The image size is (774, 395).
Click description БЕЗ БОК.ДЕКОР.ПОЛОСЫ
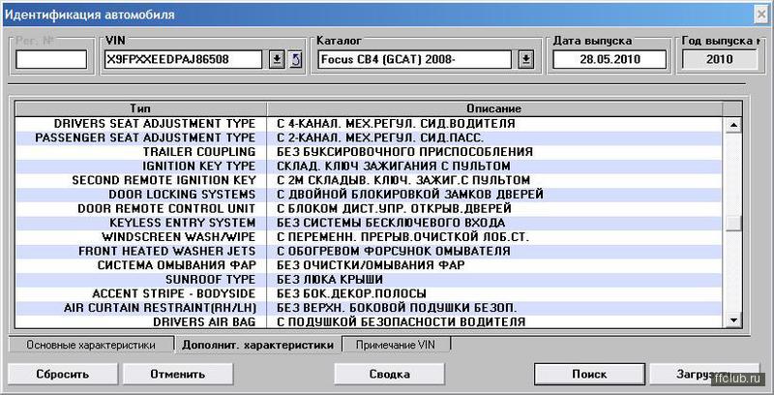(351, 293)
